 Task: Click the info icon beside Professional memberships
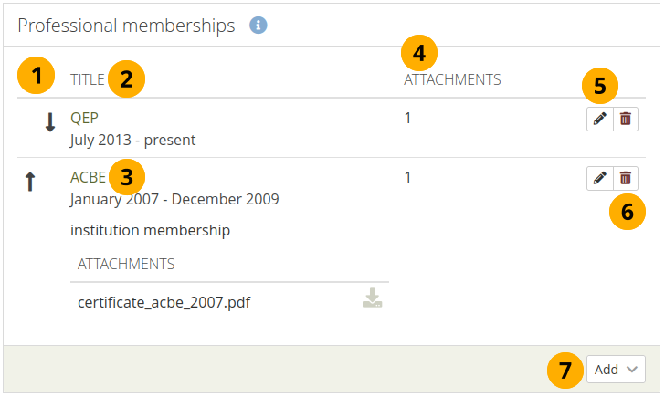(259, 26)
